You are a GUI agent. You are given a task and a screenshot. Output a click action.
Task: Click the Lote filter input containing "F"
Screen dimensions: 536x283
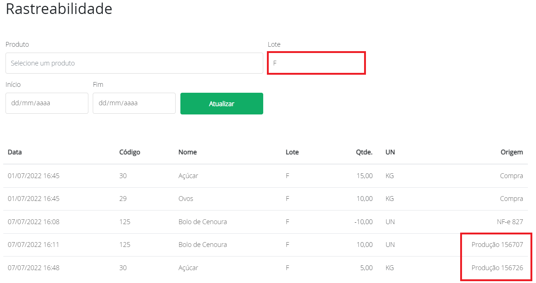point(316,63)
